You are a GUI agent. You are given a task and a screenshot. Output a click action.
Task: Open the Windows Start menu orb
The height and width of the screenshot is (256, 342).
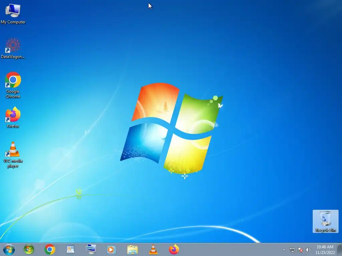click(x=9, y=249)
